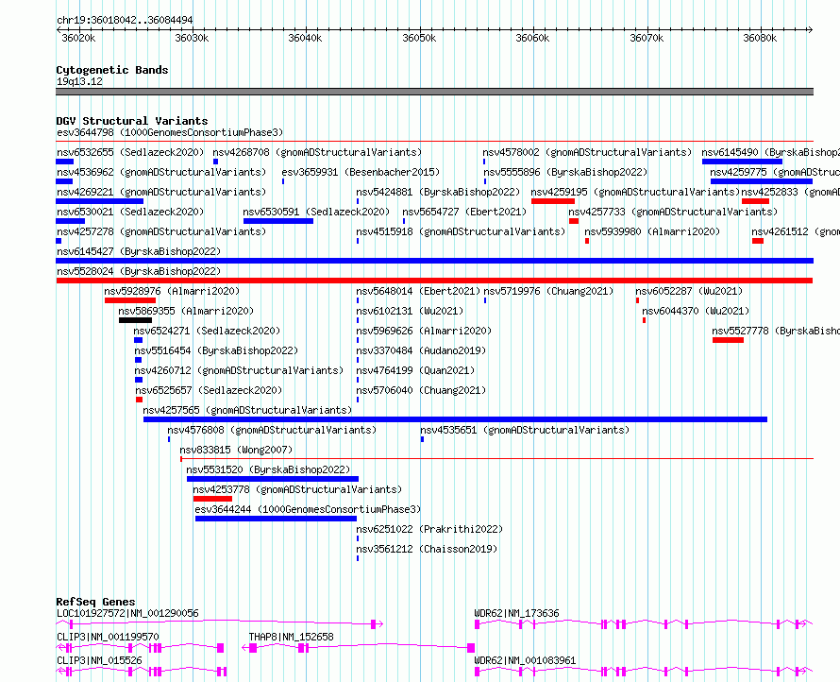Click nsv6251022 (Prakrithi2022) label

(429, 529)
